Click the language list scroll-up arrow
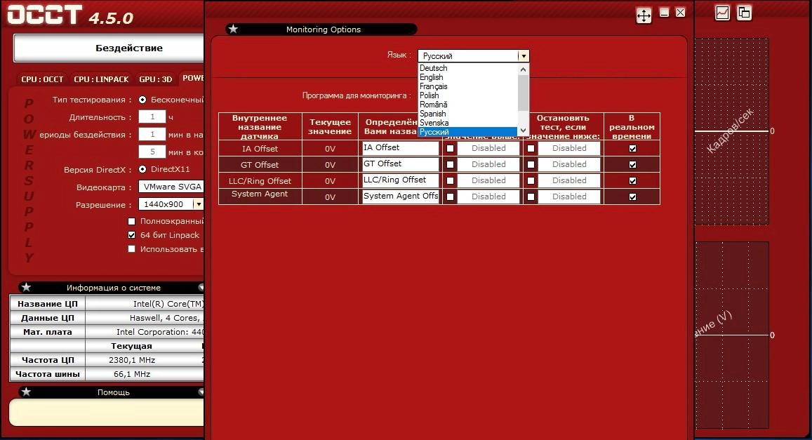This screenshot has width=812, height=440. [x=523, y=69]
